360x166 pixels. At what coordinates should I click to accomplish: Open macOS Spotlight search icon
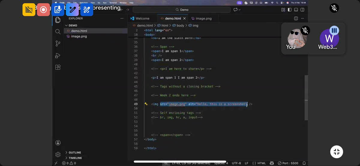(x=277, y=3)
